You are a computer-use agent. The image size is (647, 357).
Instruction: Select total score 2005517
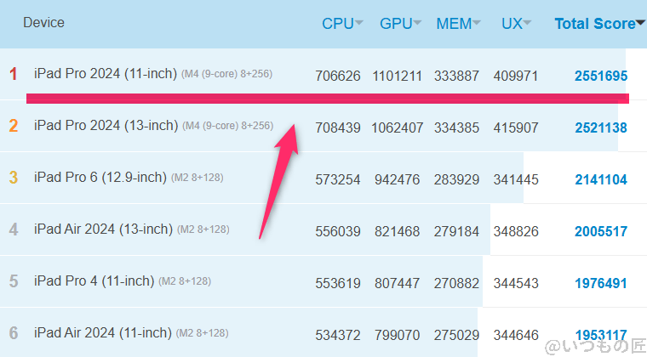click(x=601, y=231)
